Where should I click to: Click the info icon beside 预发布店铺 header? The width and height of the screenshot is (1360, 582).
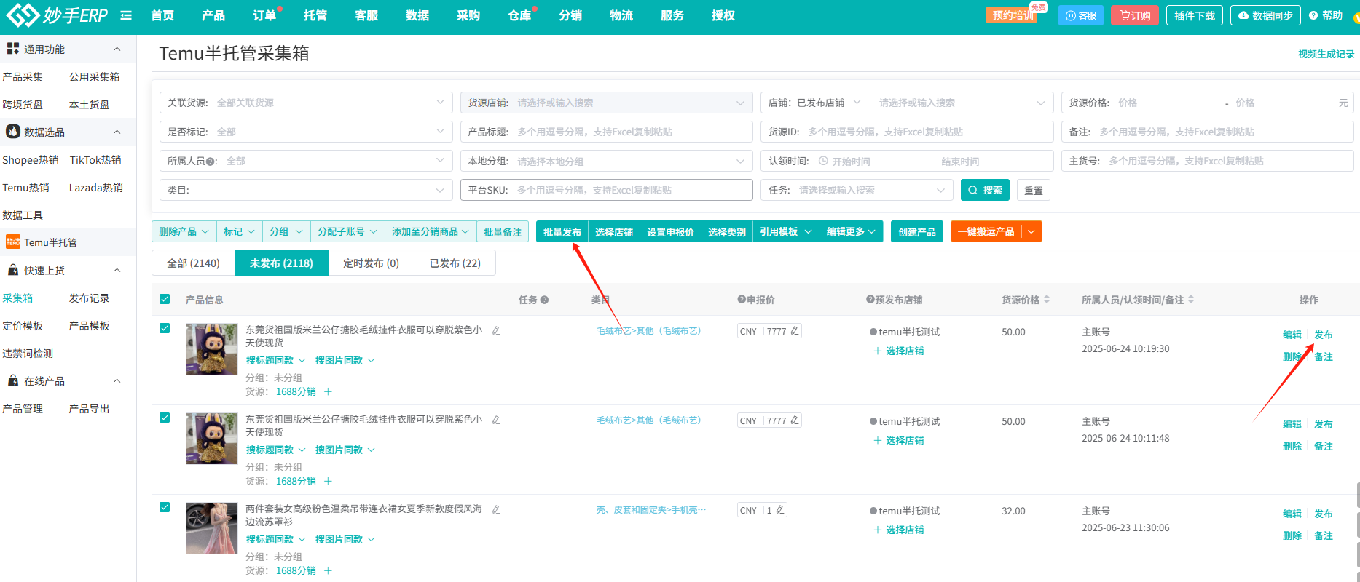[x=870, y=300]
